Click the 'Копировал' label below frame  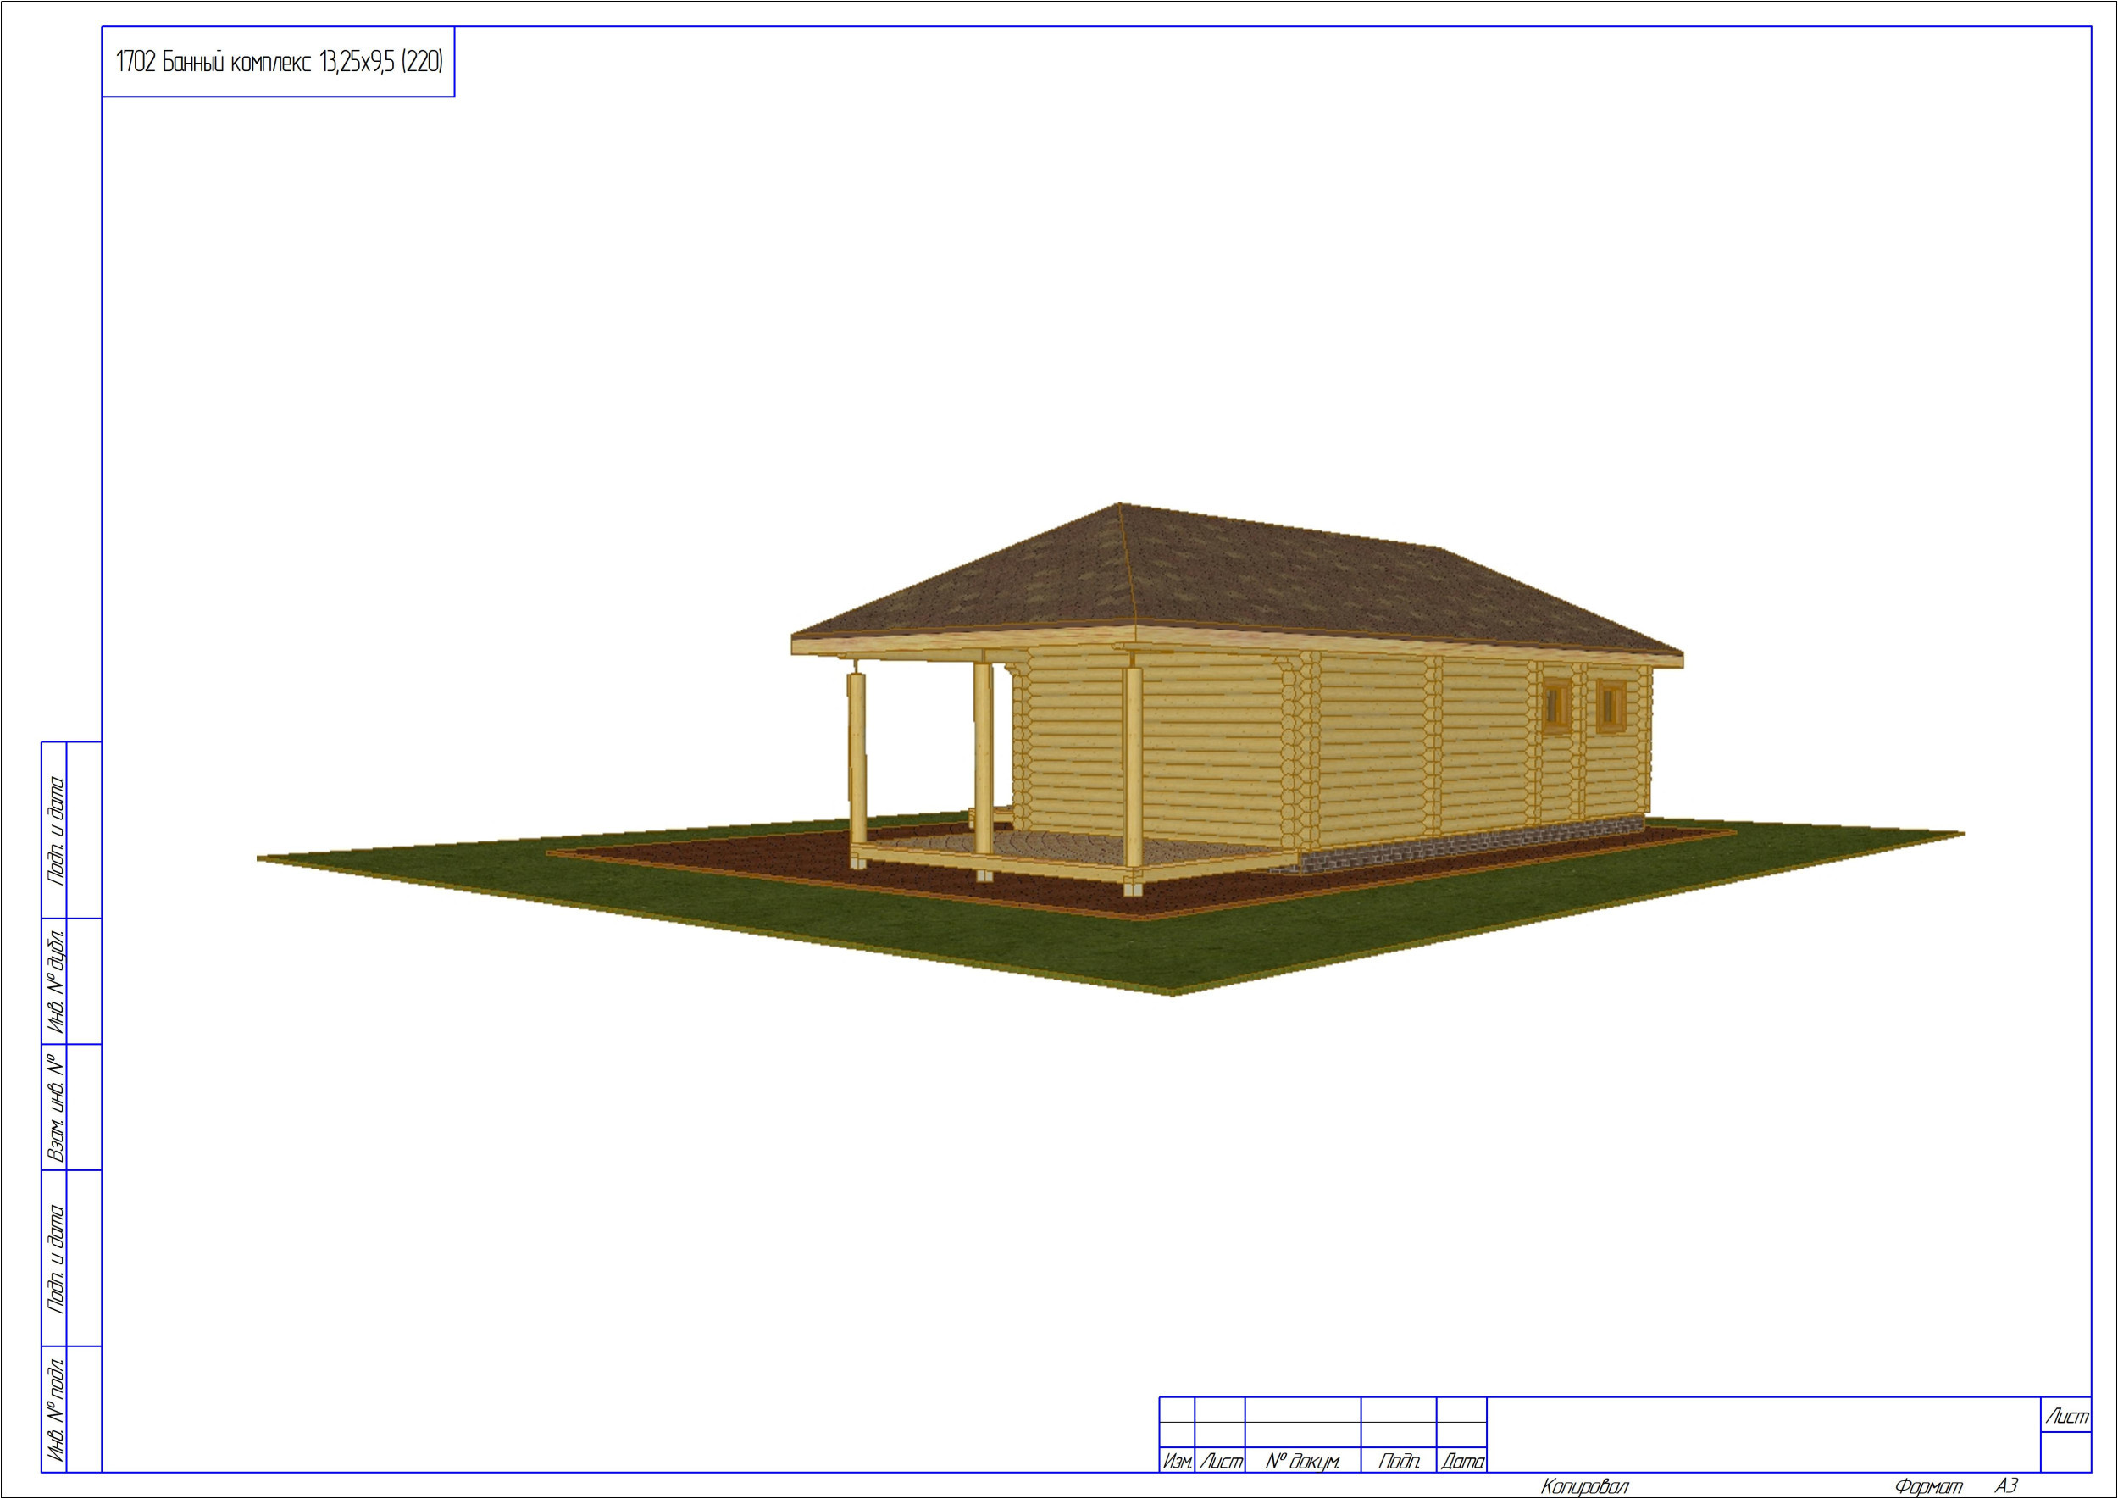(x=1584, y=1486)
